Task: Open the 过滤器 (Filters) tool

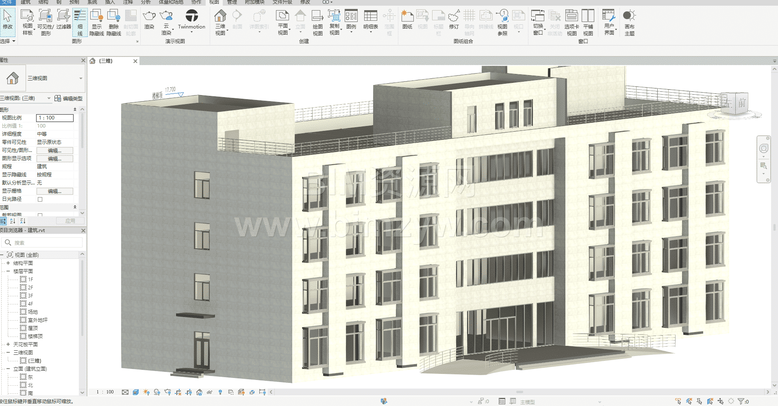Action: pyautogui.click(x=63, y=17)
